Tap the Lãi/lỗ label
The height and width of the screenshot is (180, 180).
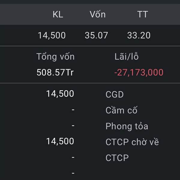pos(127,56)
